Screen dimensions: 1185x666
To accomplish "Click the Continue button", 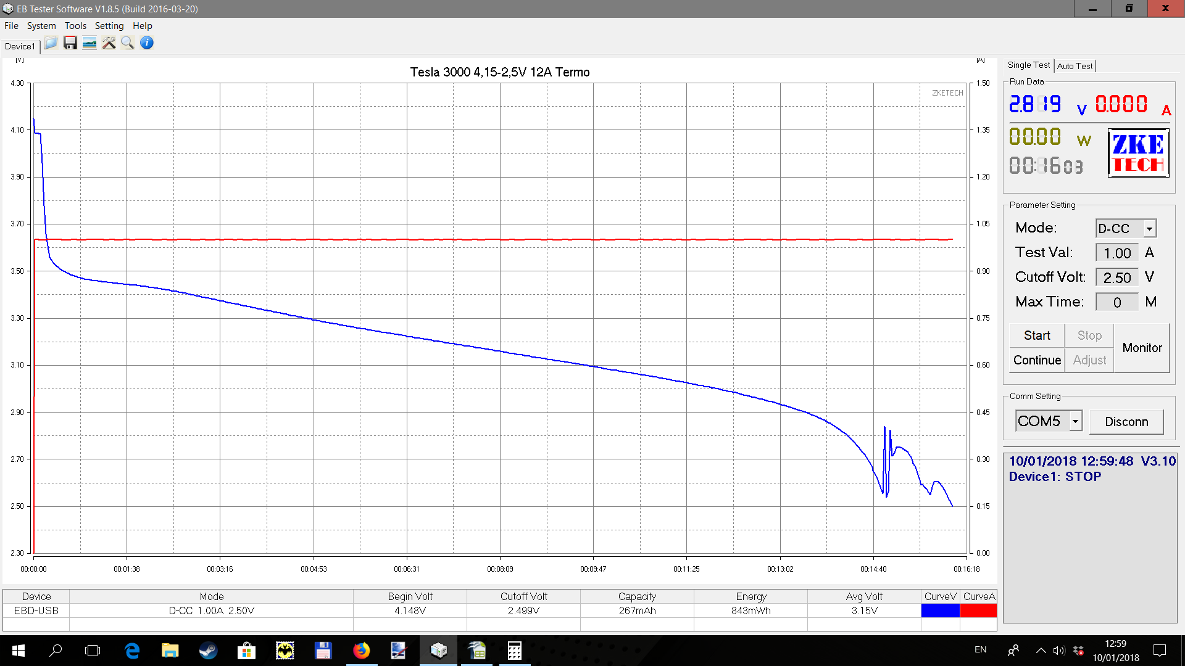I will 1037,360.
